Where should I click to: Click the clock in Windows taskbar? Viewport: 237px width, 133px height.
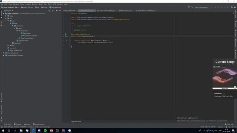(x=226, y=130)
